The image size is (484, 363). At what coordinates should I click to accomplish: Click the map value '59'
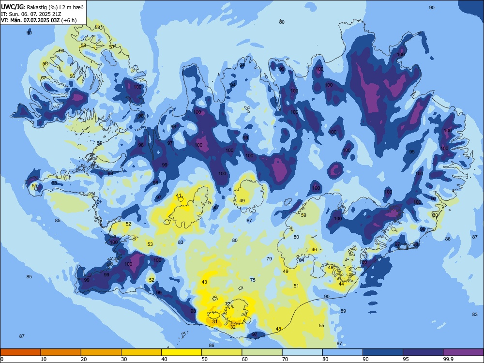[303, 215]
